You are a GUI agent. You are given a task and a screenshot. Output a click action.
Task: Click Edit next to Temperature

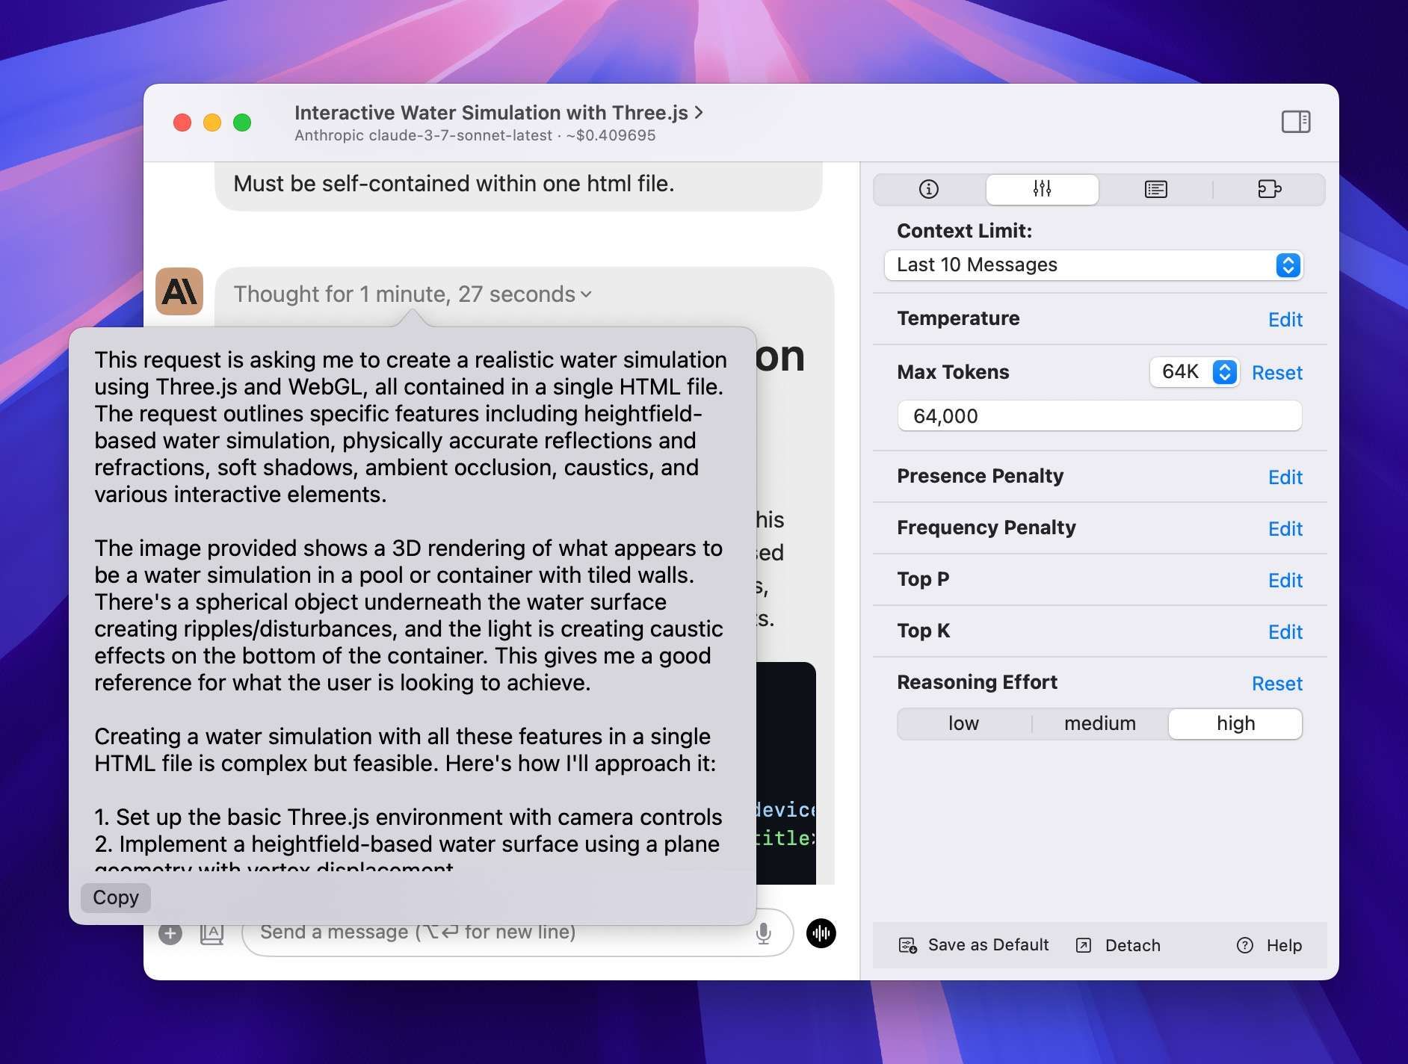point(1285,320)
